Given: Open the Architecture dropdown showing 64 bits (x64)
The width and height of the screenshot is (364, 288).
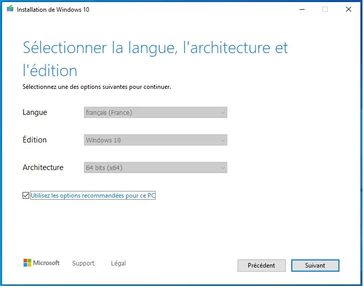Looking at the screenshot, I should click(156, 168).
